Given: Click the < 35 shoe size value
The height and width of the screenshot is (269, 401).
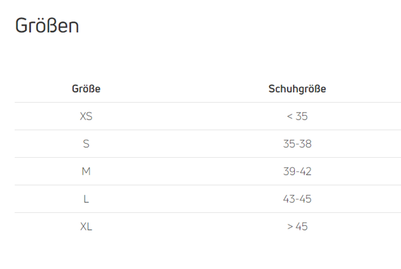Looking at the screenshot, I should [297, 116].
